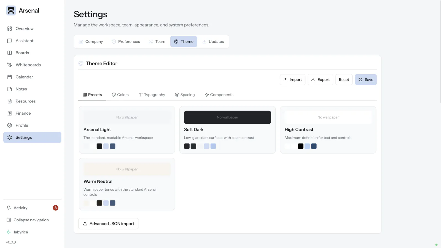This screenshot has width=441, height=248.
Task: Select Settings in the sidebar
Action: tap(32, 138)
